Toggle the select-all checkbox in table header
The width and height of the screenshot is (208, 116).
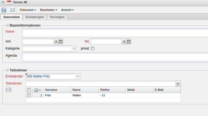click(29, 90)
